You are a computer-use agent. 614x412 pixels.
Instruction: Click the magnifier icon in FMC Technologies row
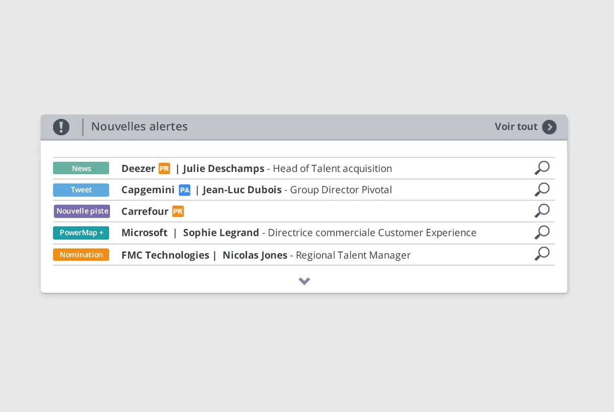pyautogui.click(x=541, y=254)
